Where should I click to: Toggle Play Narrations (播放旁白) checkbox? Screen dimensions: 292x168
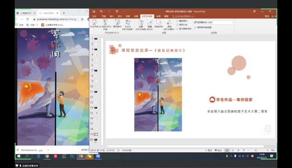tap(177, 21)
